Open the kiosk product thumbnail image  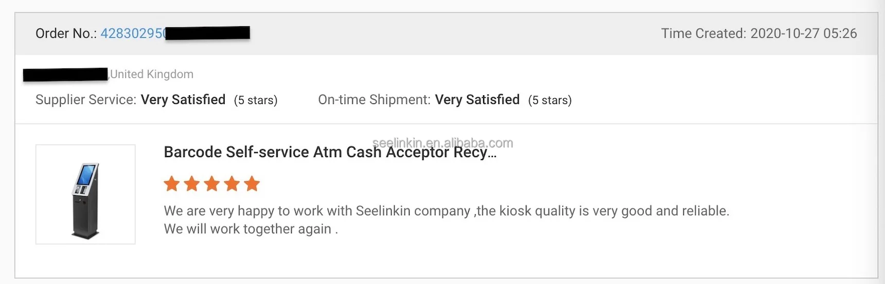85,194
